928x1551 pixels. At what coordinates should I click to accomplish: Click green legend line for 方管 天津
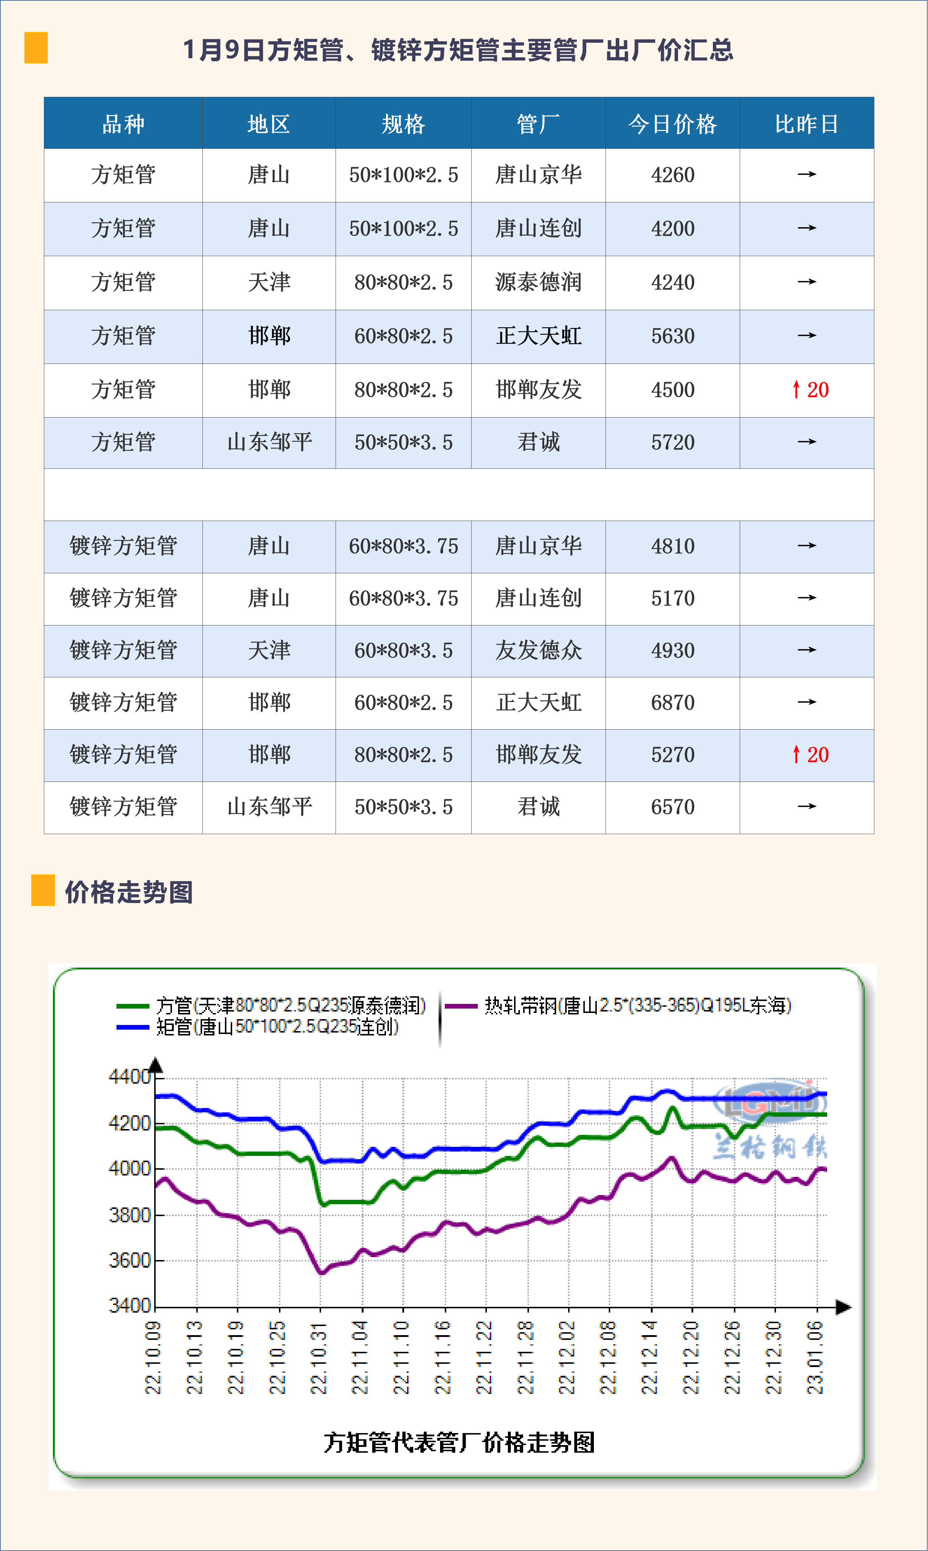point(132,1006)
